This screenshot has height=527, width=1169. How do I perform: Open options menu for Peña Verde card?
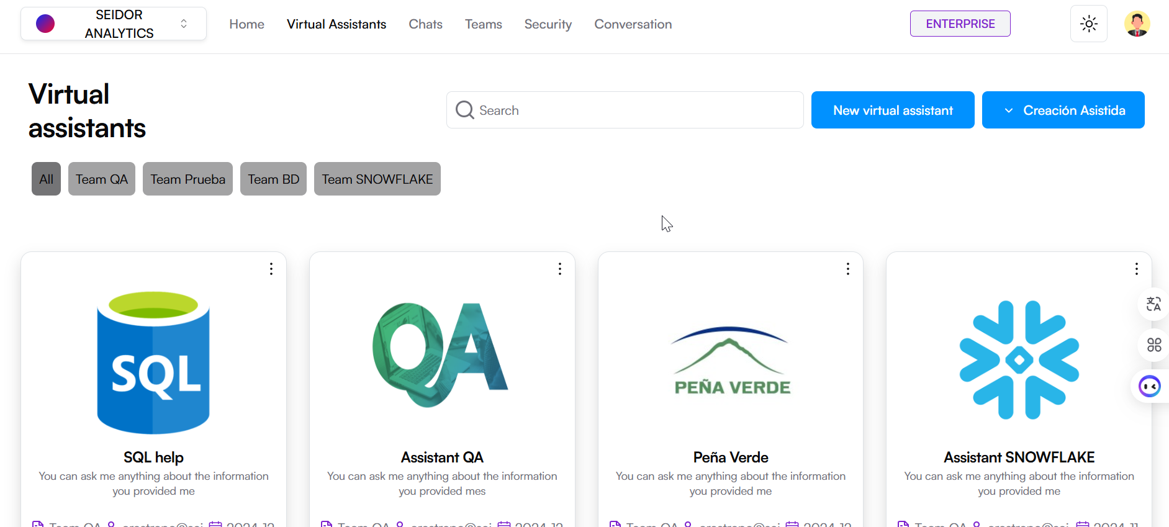848,269
